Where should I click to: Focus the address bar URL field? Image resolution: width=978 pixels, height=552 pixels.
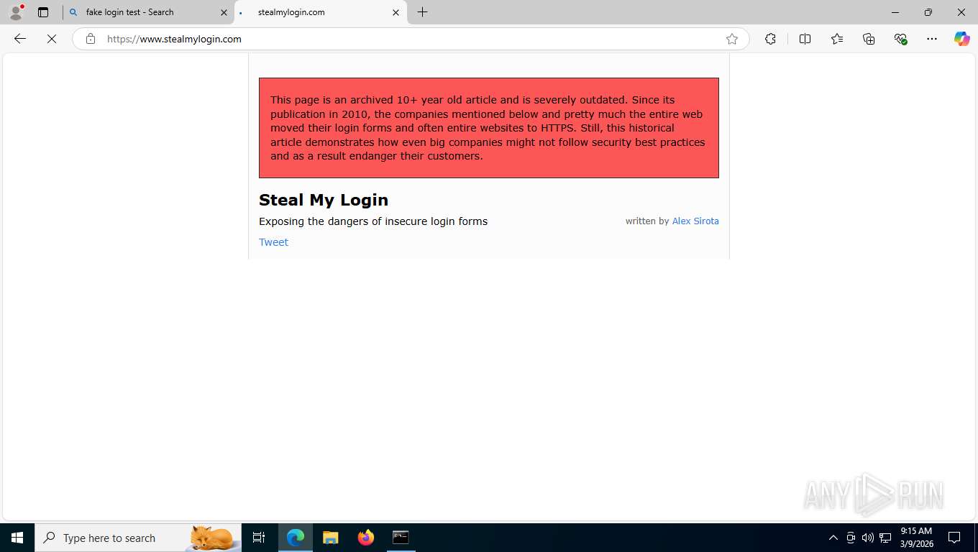[410, 39]
